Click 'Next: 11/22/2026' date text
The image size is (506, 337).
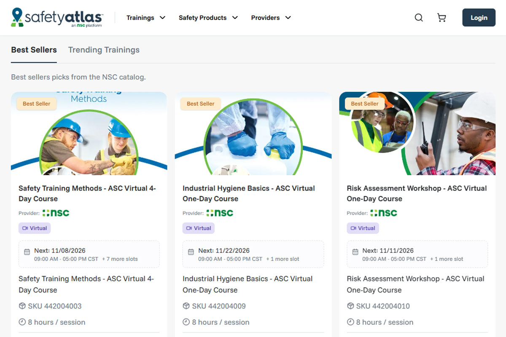coord(224,251)
